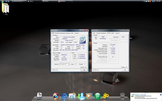Close the Defense+ notification popup

(161, 94)
